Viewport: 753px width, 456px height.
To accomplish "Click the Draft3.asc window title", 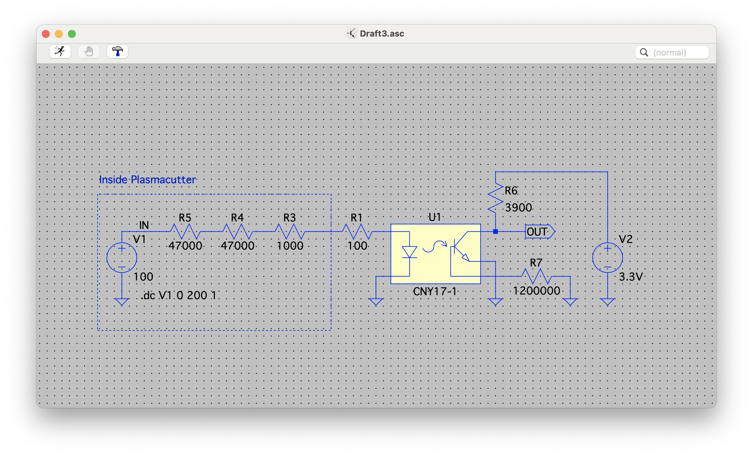I will (x=381, y=34).
